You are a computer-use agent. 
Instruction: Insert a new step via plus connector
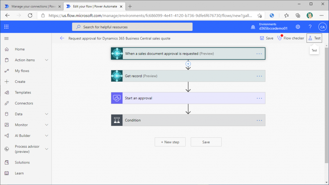[x=188, y=64]
